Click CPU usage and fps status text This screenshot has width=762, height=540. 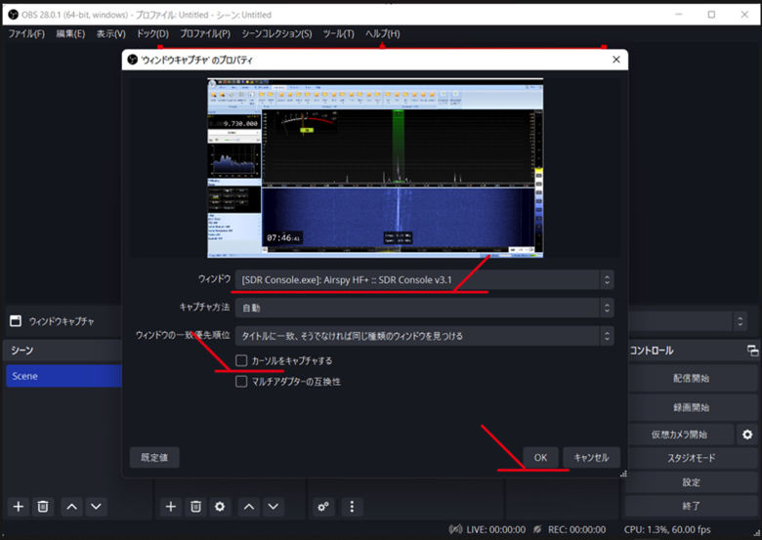[667, 529]
